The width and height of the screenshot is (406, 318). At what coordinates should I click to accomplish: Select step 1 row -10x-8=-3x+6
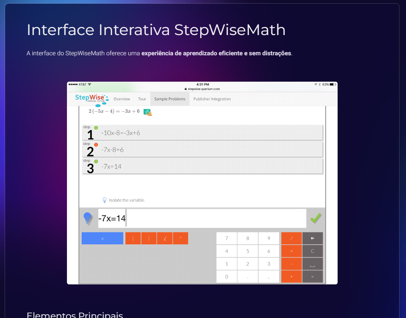[203, 133]
